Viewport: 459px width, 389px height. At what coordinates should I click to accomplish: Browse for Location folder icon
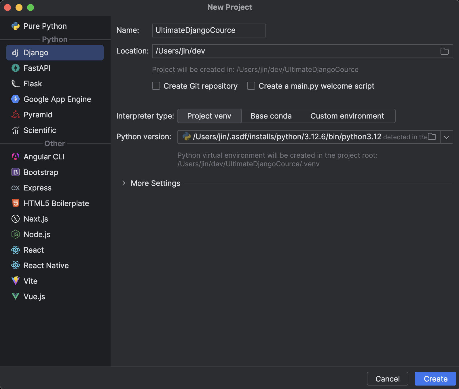click(445, 51)
